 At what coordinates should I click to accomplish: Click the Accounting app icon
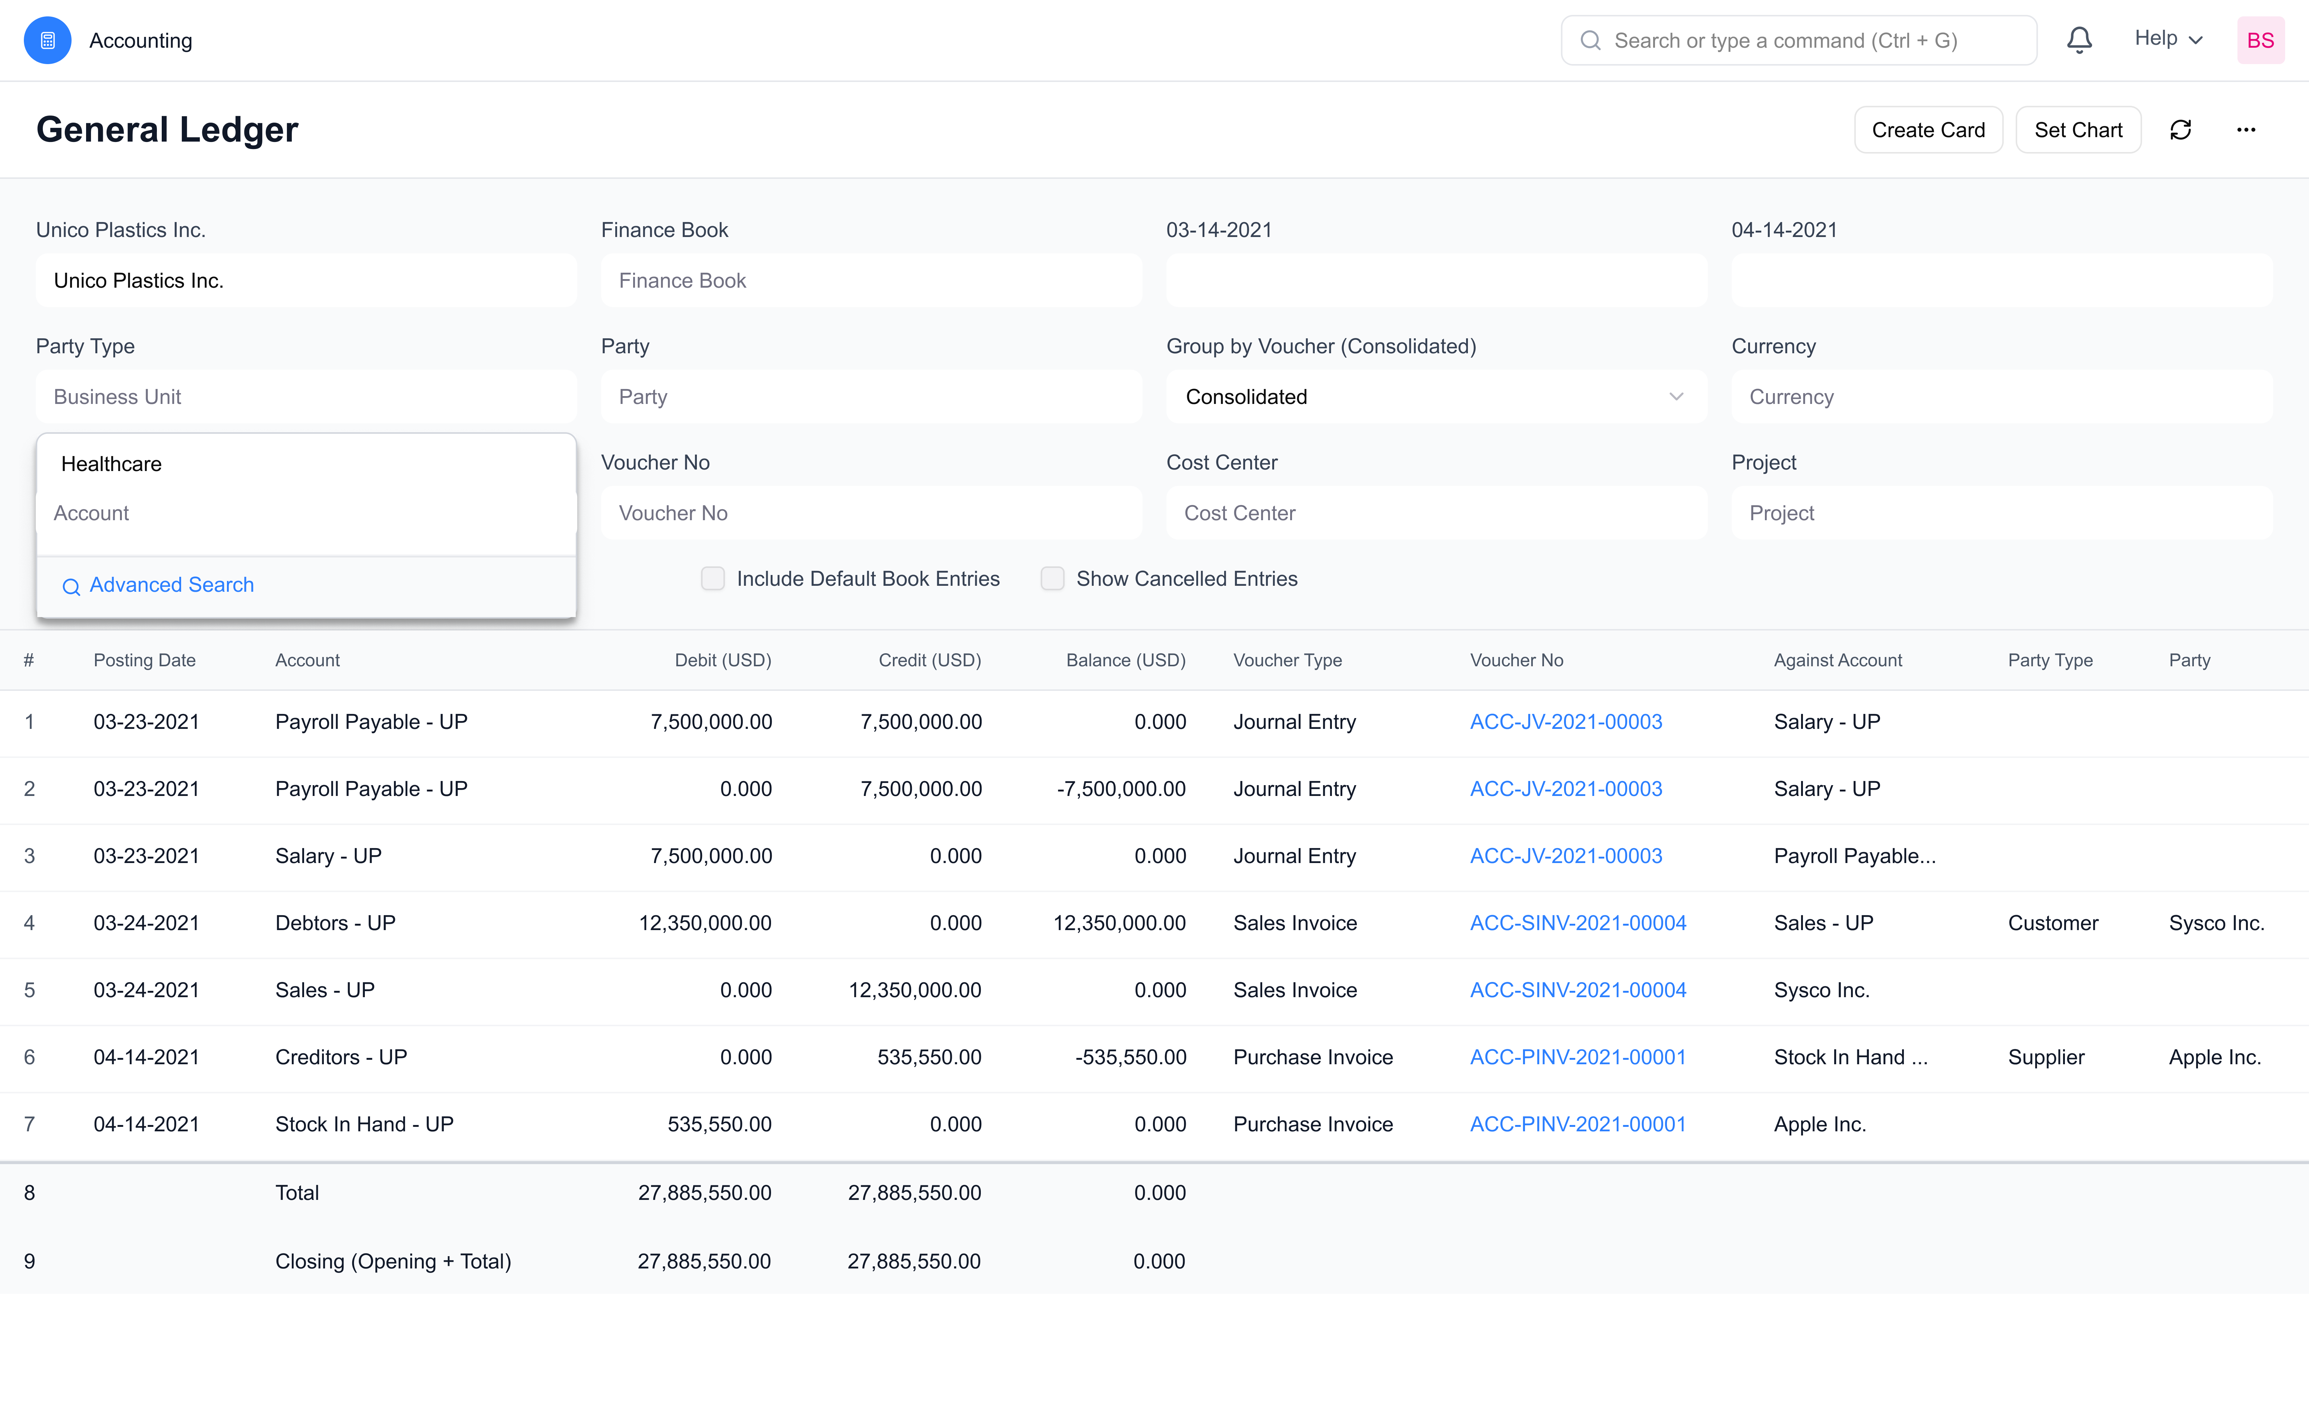coord(47,39)
